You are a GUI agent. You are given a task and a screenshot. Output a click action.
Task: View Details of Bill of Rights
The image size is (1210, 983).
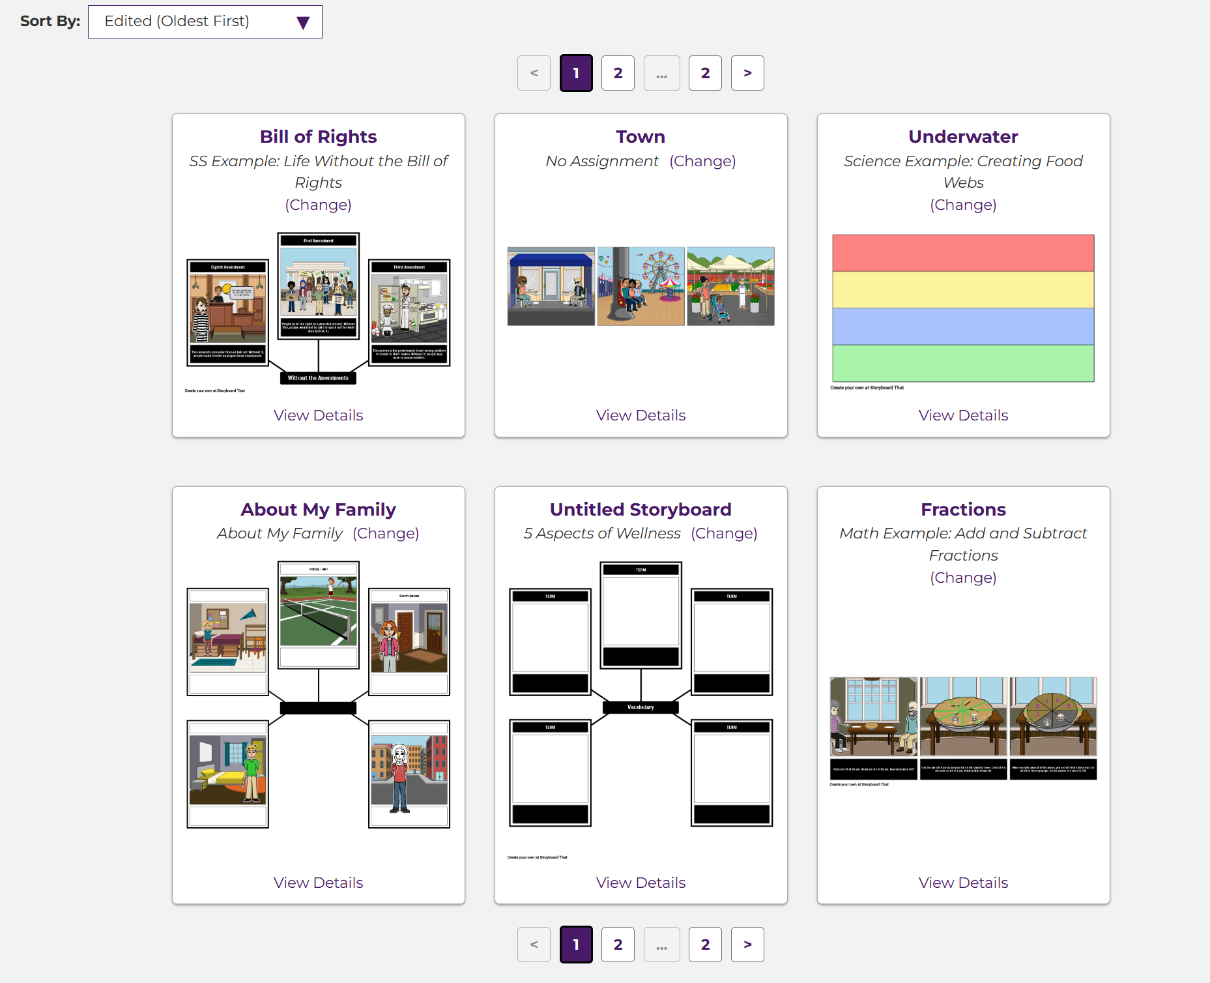coord(318,415)
